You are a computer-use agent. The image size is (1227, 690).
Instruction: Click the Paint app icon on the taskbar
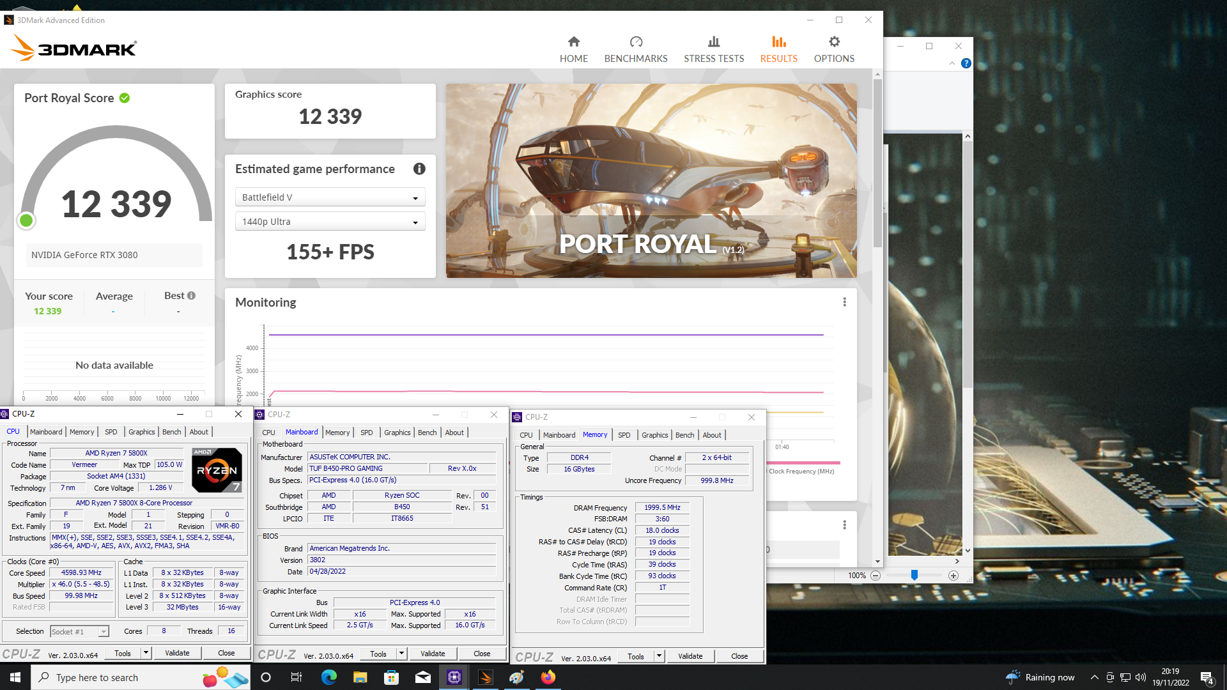coord(516,677)
